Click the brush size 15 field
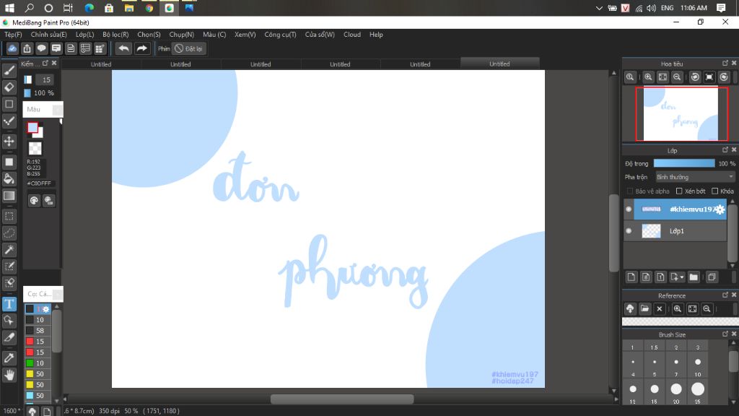739x416 pixels. [45, 79]
